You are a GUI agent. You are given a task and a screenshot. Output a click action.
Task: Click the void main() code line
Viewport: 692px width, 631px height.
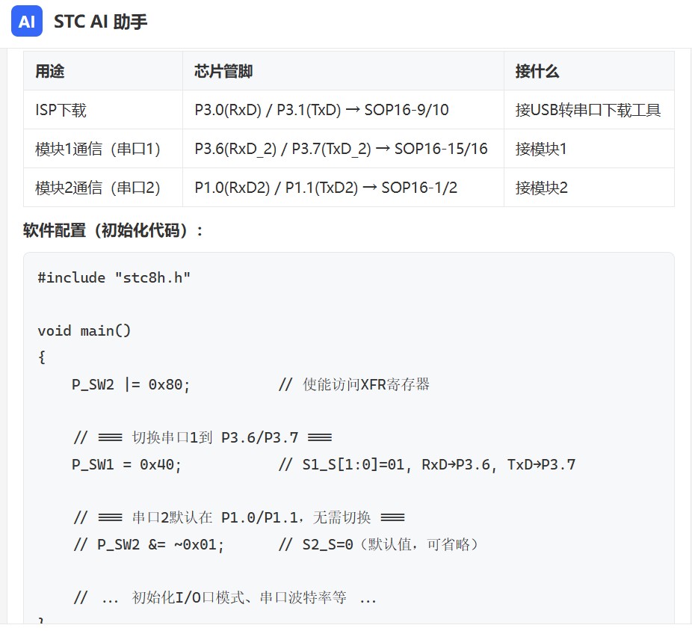84,330
